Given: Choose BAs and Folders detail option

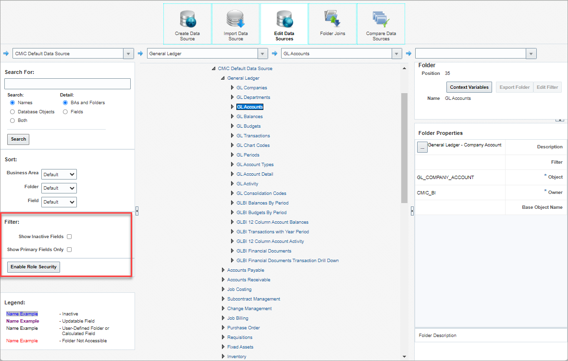Looking at the screenshot, I should coord(65,103).
